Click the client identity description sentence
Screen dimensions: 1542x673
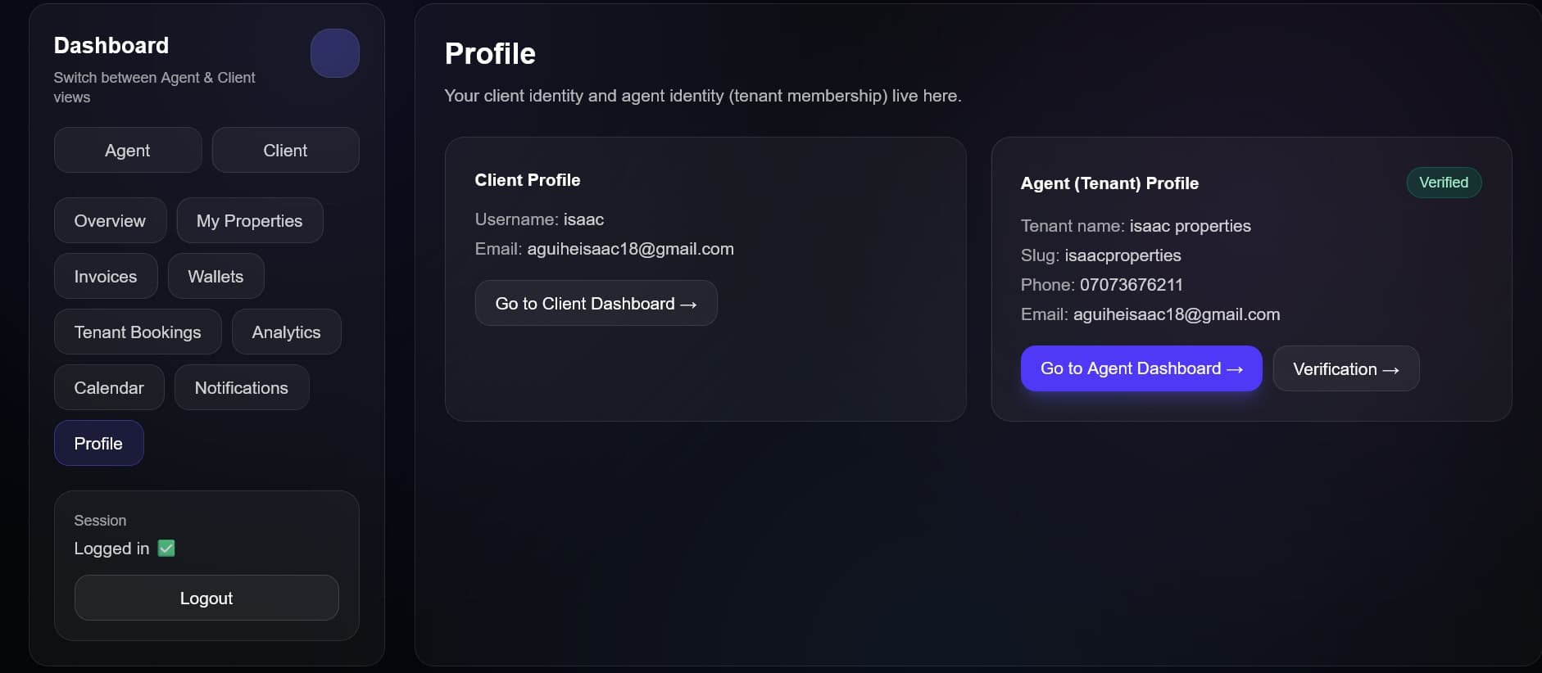(703, 96)
